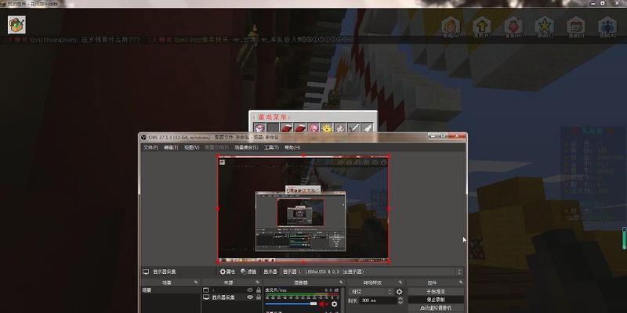Pop out the Scene Transitions dock panel
This screenshot has height=313, width=627.
400,282
